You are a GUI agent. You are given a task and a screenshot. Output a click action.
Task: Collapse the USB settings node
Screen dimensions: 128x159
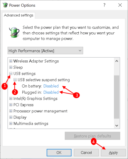click(11, 73)
